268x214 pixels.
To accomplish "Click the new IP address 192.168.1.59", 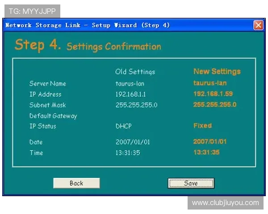I will click(x=213, y=94).
